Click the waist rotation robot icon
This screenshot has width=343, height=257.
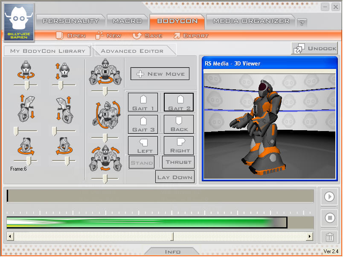click(x=105, y=72)
